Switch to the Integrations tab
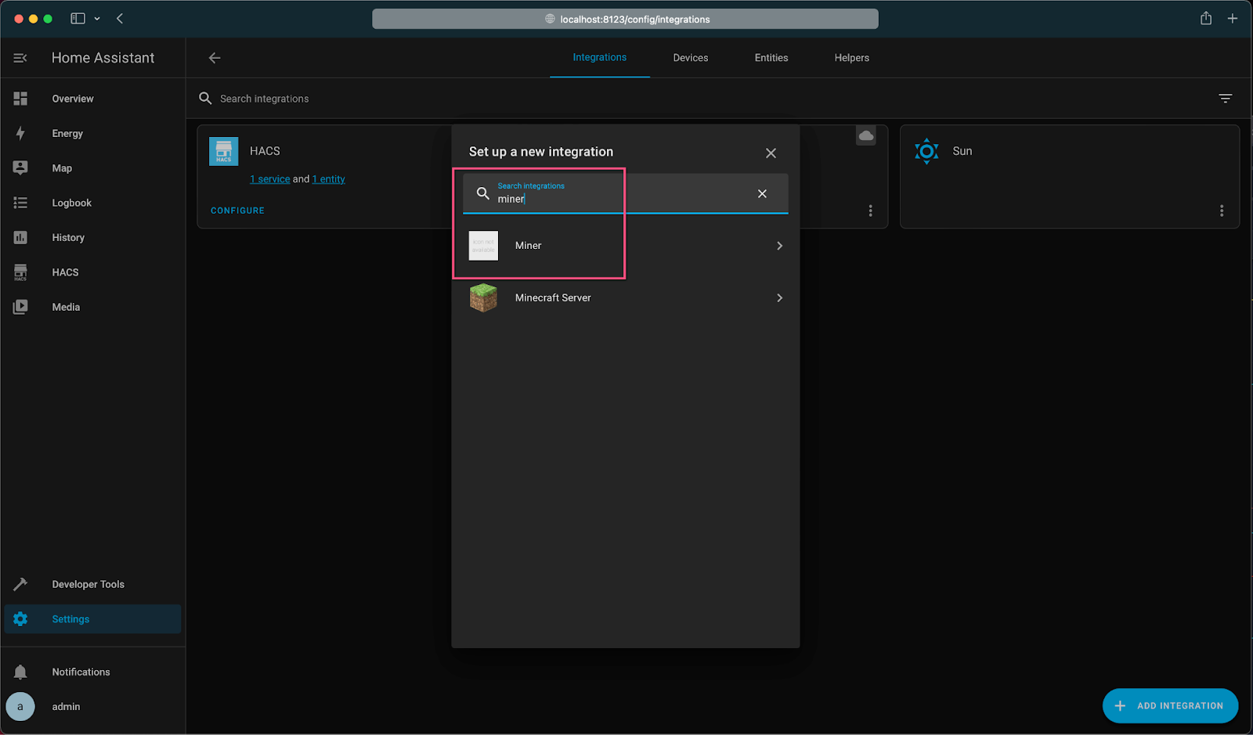 pos(600,58)
